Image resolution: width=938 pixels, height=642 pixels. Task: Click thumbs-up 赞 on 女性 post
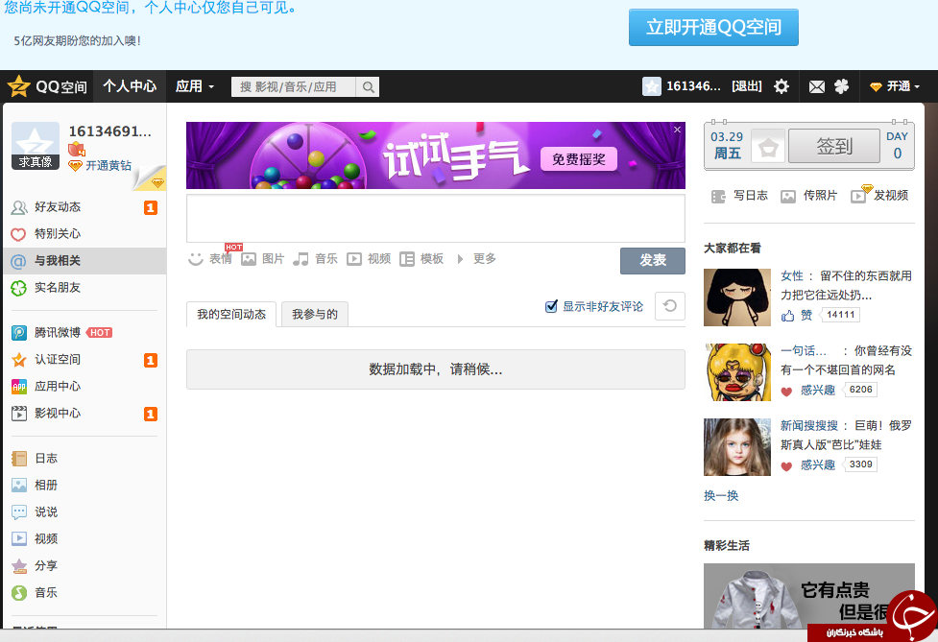(796, 315)
